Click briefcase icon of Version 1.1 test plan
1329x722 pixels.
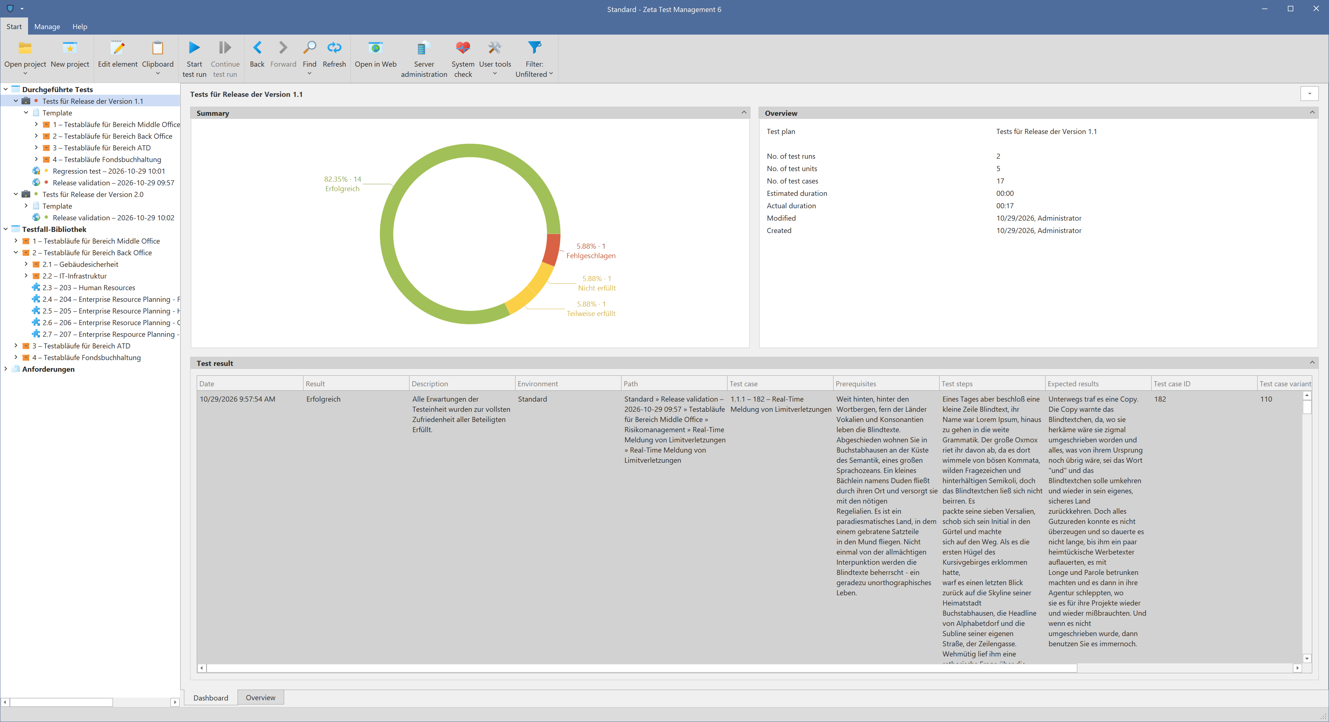click(x=26, y=101)
